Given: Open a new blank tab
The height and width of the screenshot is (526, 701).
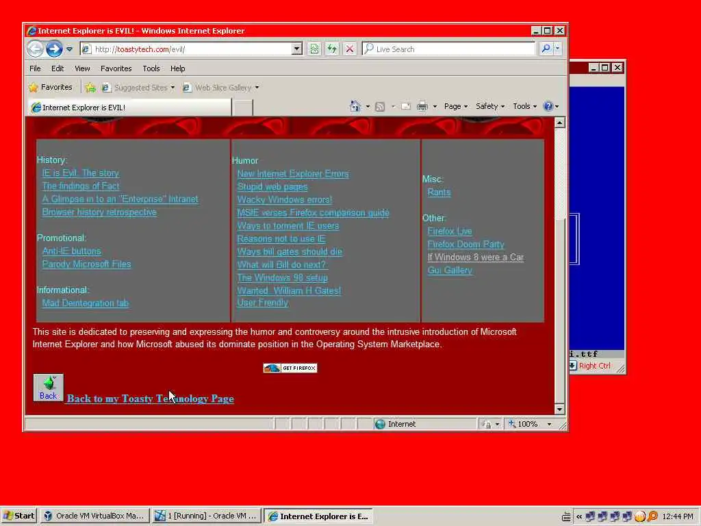Looking at the screenshot, I should (x=243, y=108).
